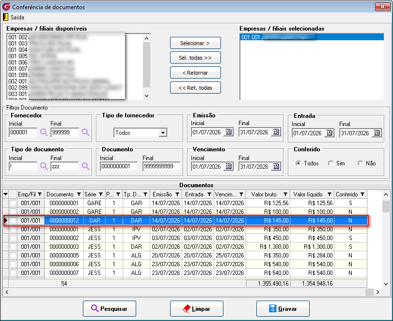Filter the Conferido column
The height and width of the screenshot is (321, 393).
(x=362, y=194)
